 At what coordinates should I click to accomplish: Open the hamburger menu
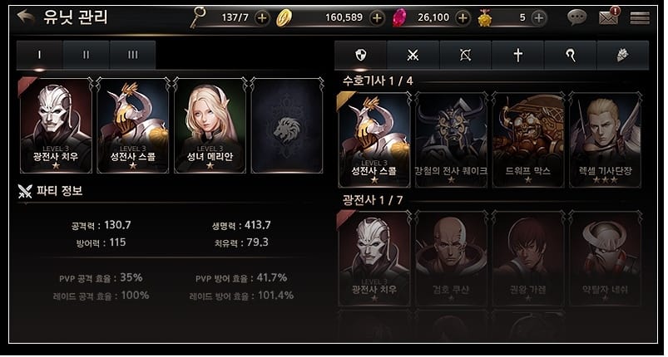pyautogui.click(x=640, y=18)
